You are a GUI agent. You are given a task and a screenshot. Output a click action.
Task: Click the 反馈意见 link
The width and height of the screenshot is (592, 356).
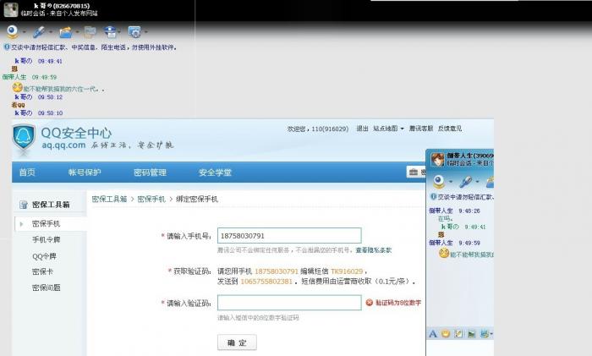tap(450, 129)
